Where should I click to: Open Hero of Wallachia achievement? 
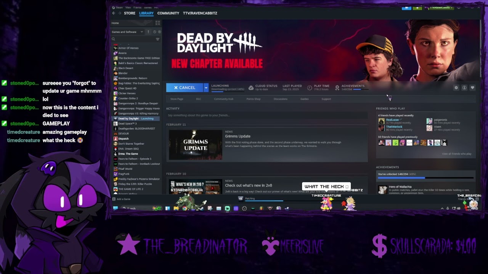(400, 187)
